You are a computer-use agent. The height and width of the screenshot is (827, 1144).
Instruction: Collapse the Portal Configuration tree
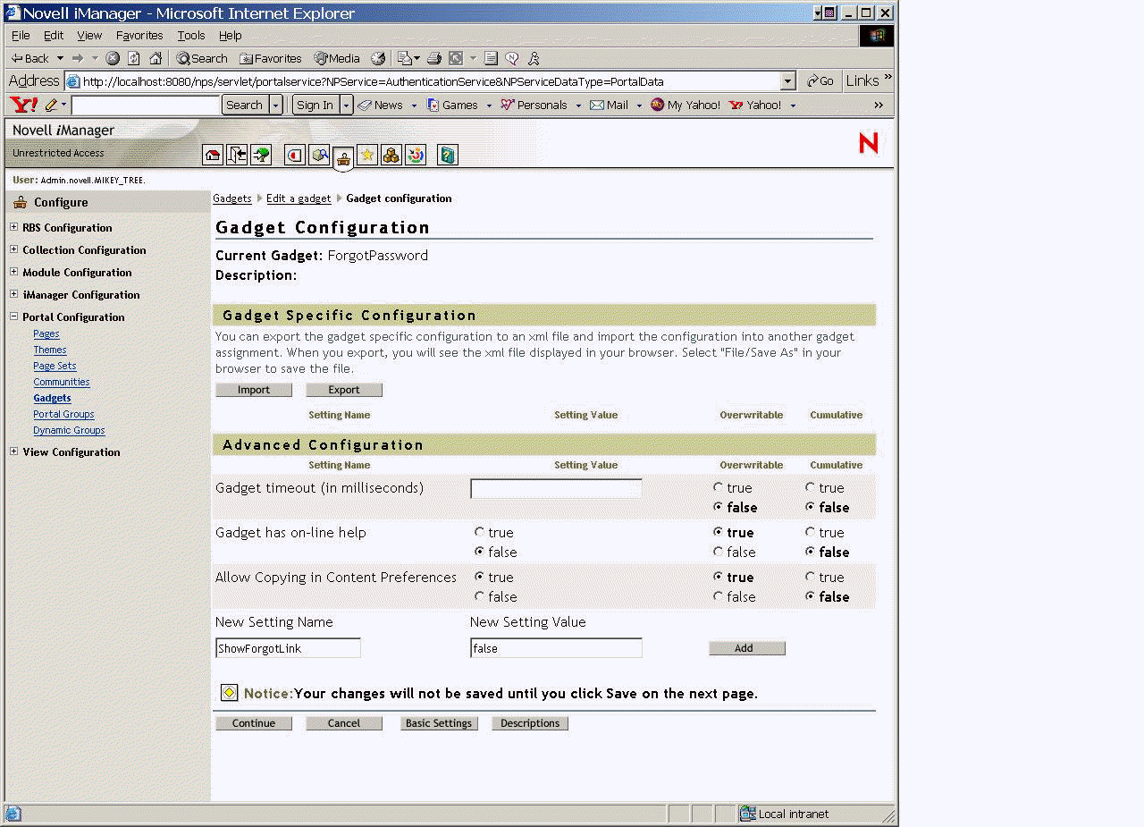(13, 316)
